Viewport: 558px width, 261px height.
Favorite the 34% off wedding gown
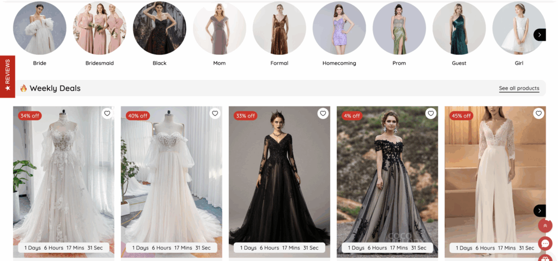(x=107, y=114)
